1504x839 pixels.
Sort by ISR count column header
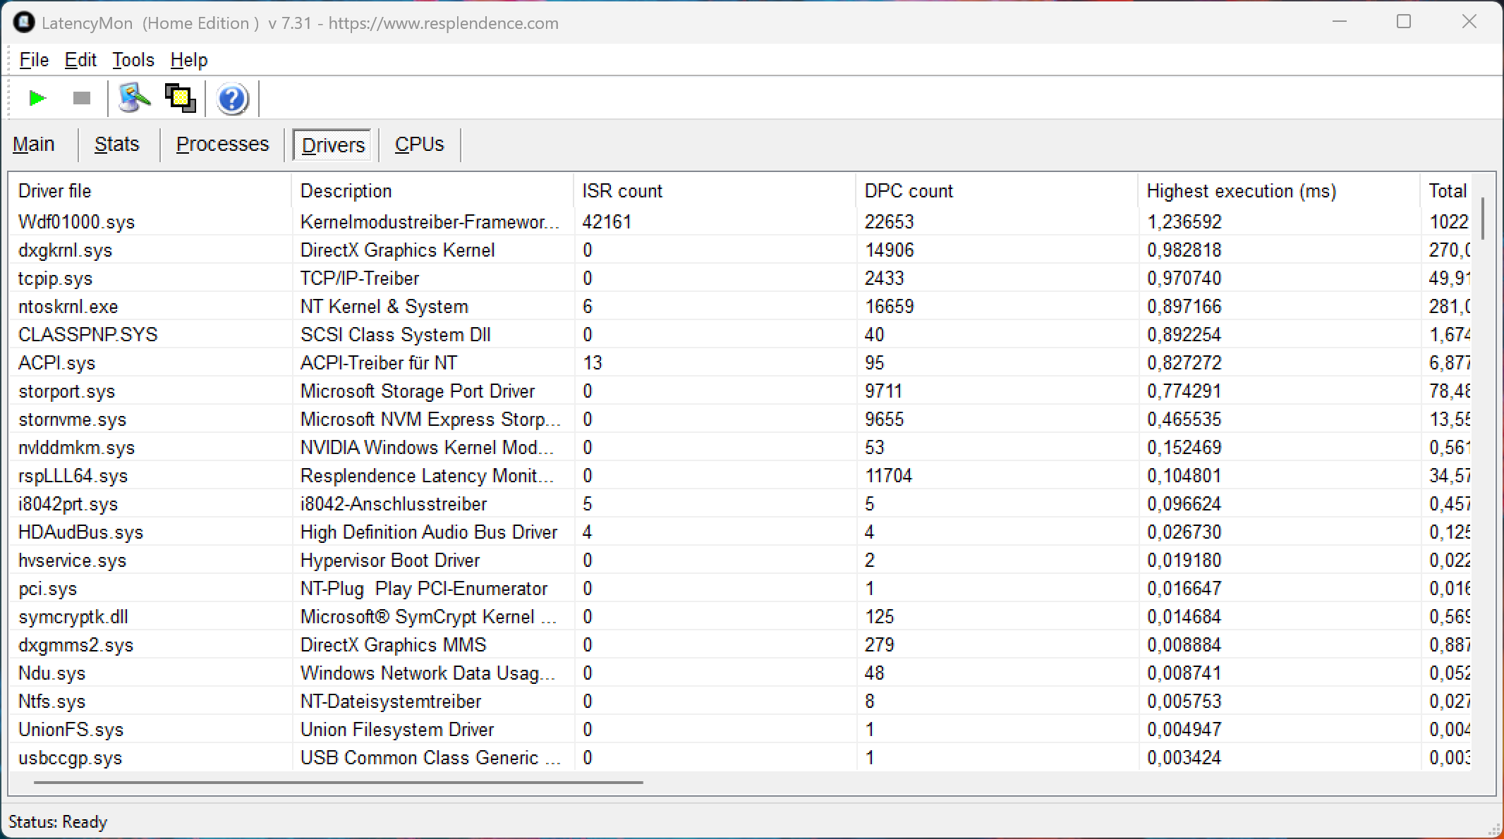tap(621, 191)
